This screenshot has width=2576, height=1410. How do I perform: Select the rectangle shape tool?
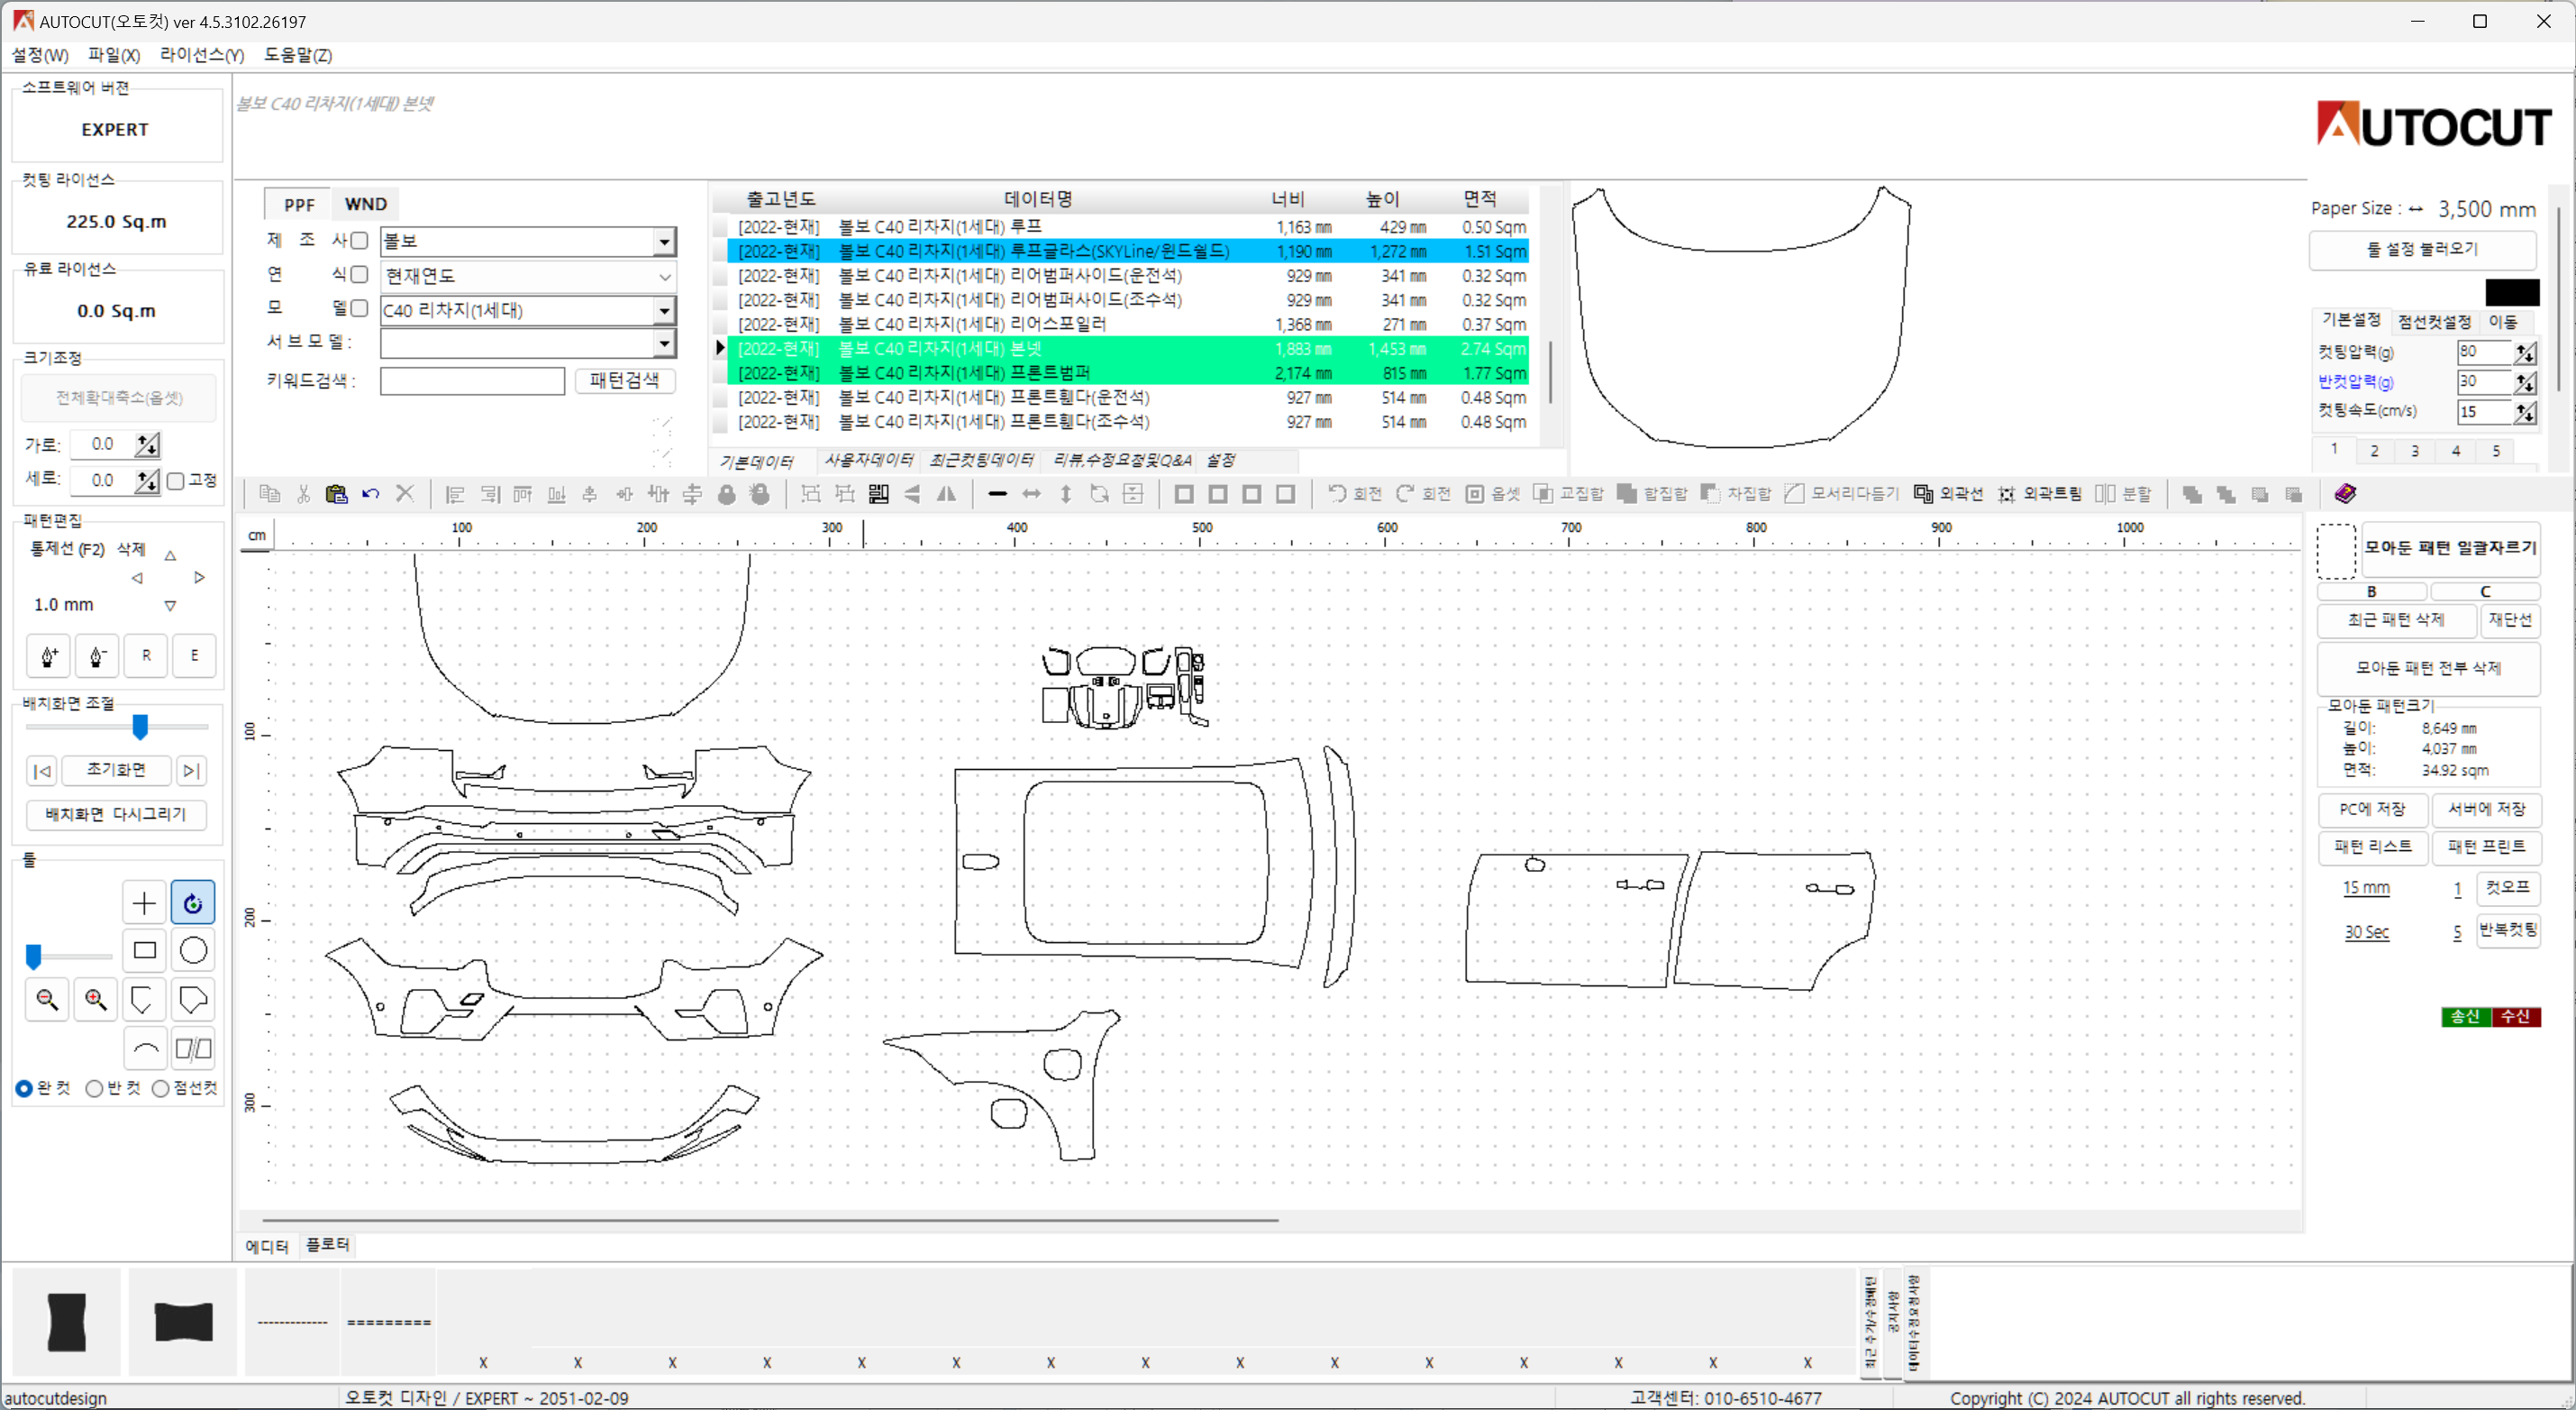click(x=144, y=951)
